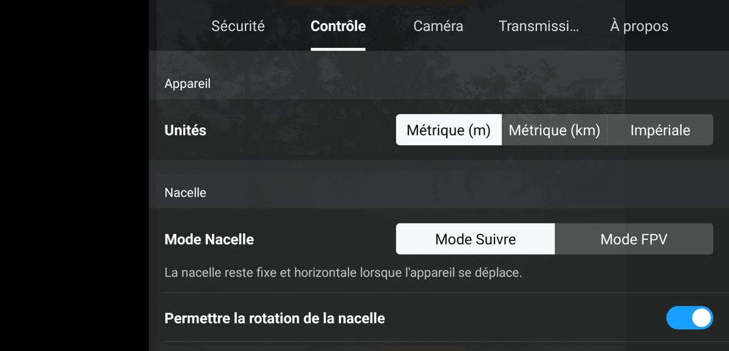
Task: Click the Mode Nacelle label
Action: [209, 239]
